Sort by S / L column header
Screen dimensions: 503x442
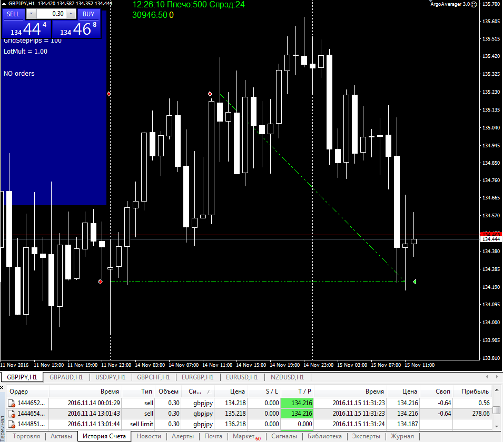[x=264, y=391]
